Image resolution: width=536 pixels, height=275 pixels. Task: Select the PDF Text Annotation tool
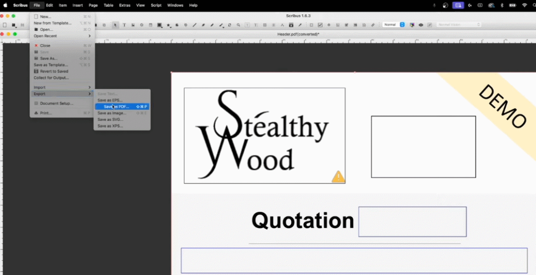[364, 25]
